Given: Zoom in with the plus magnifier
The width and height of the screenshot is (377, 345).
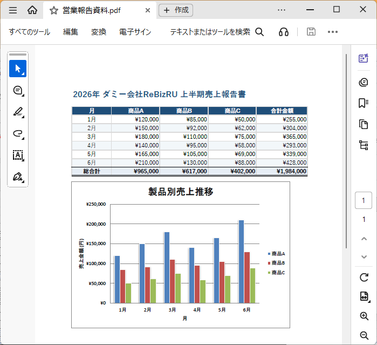Looking at the screenshot, I should coord(364,316).
